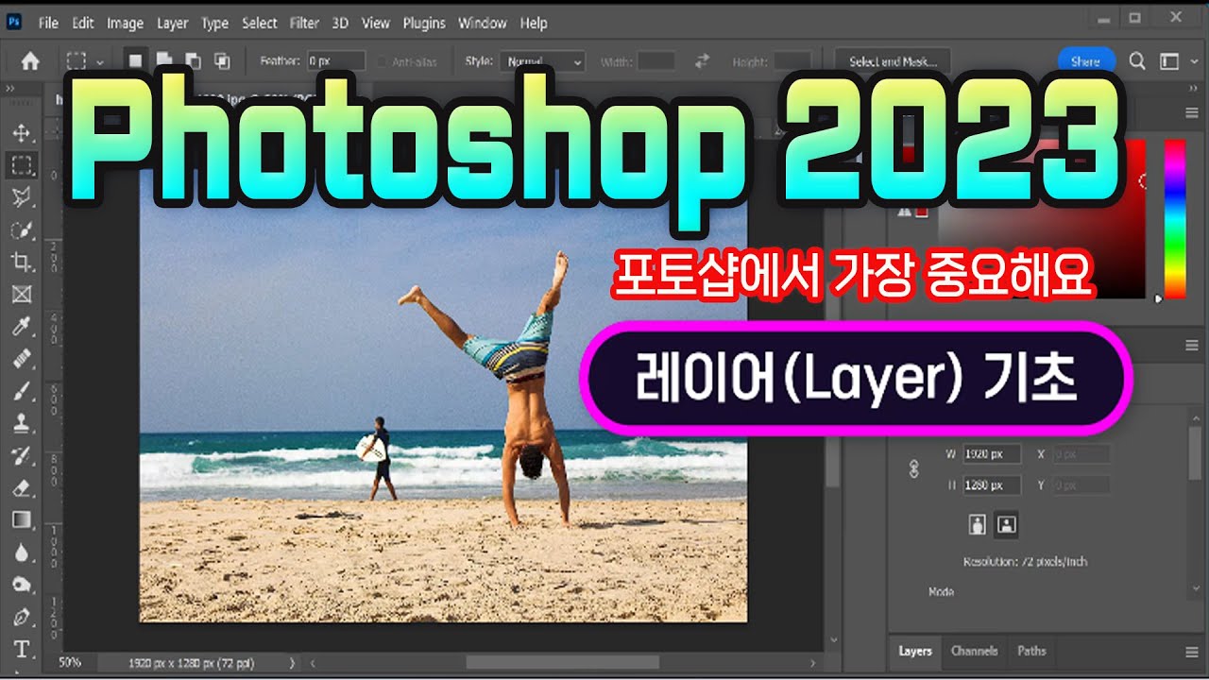Select the Clone Stamp tool
This screenshot has height=680, width=1209.
click(x=22, y=423)
